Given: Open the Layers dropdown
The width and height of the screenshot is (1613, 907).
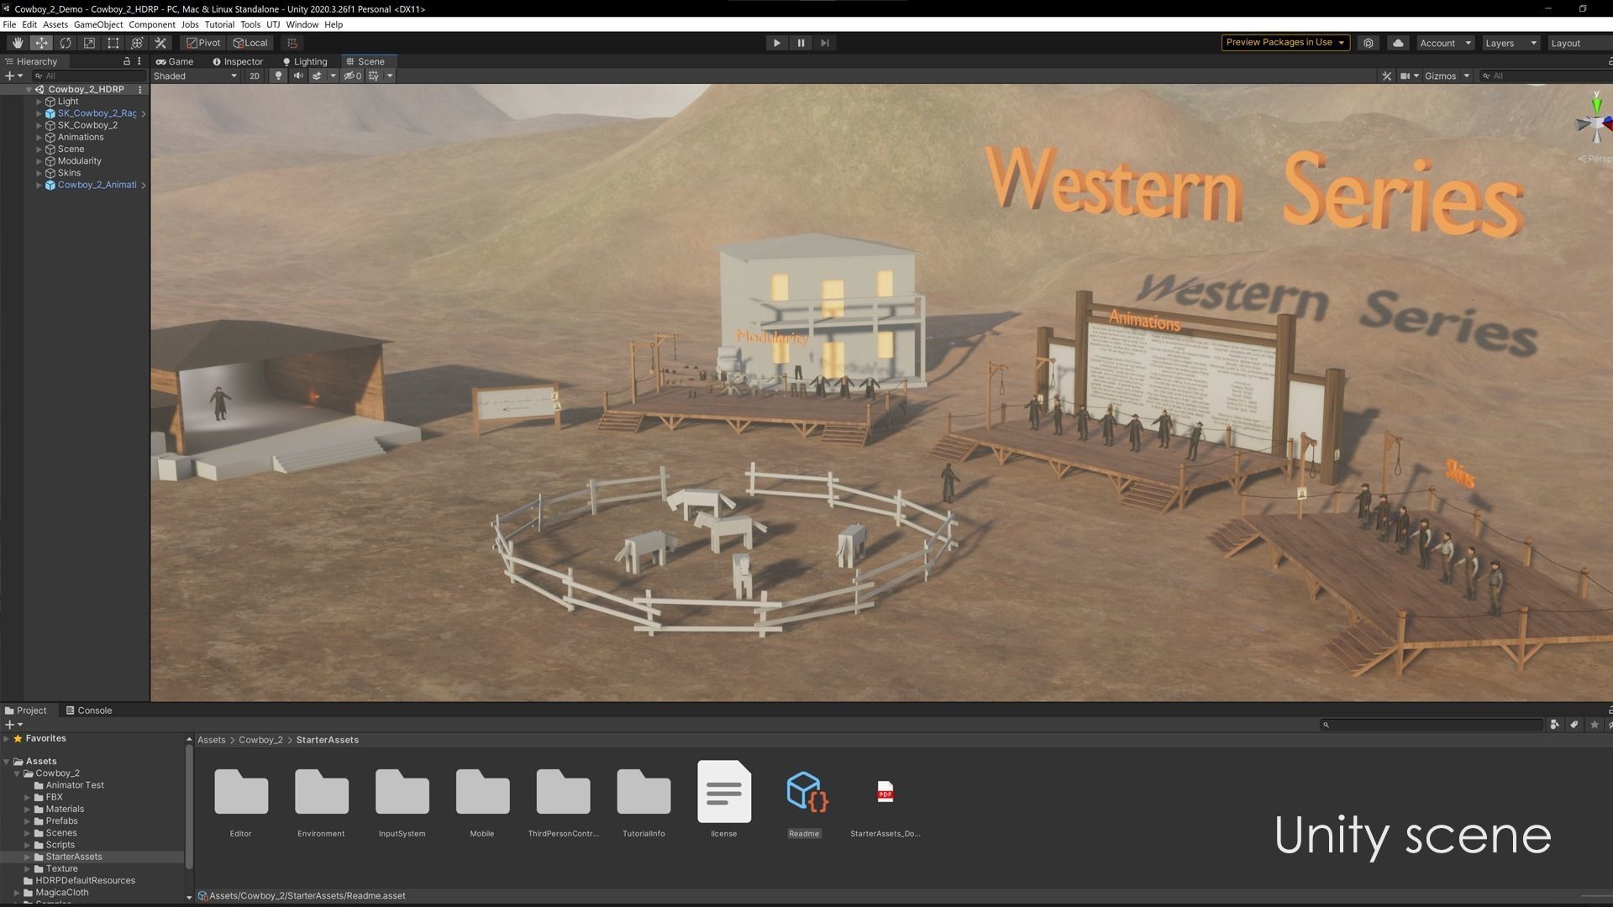Looking at the screenshot, I should point(1510,43).
